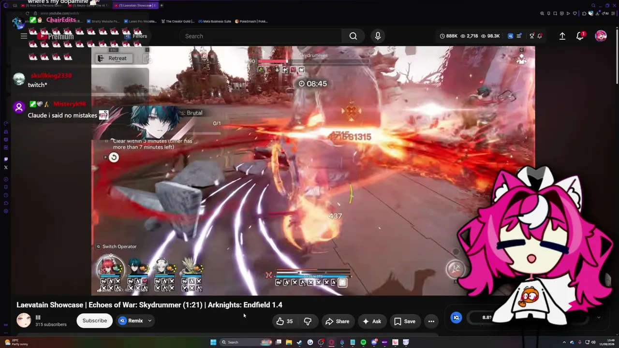Click the 315 subscribers count text

(51, 325)
